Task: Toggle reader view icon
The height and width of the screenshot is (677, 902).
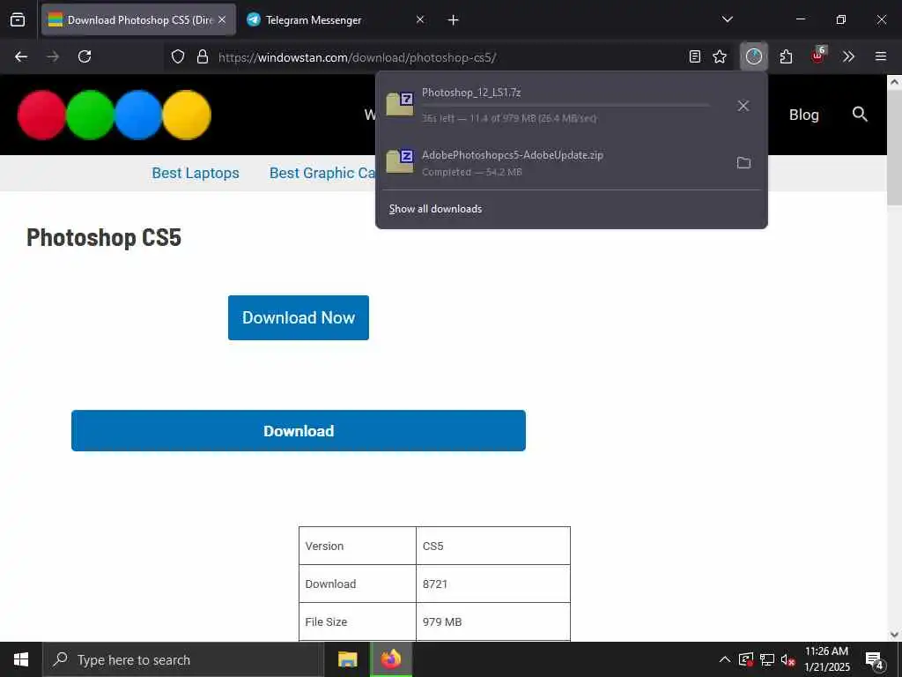Action: pyautogui.click(x=695, y=56)
